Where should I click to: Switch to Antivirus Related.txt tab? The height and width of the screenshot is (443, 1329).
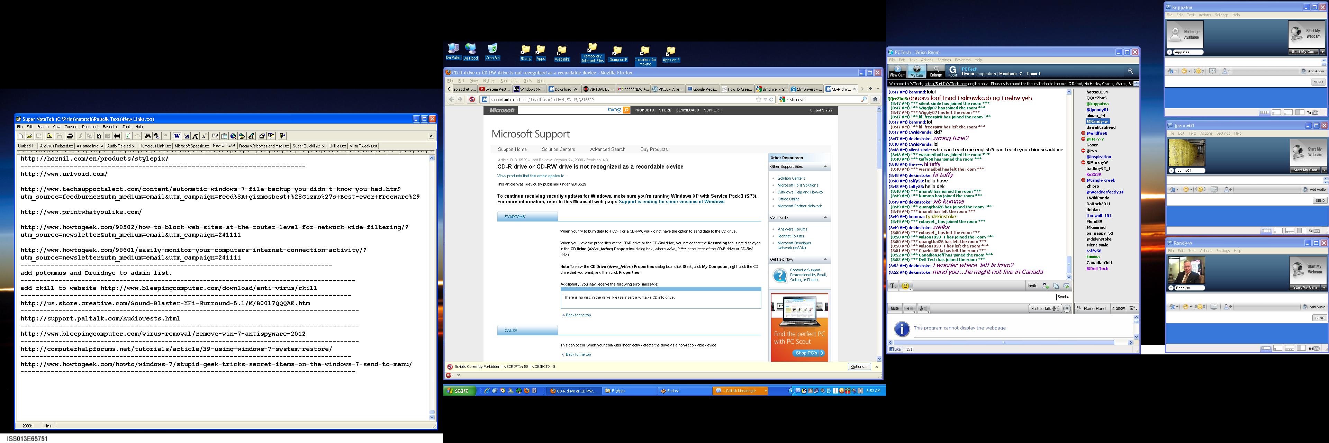click(x=57, y=146)
